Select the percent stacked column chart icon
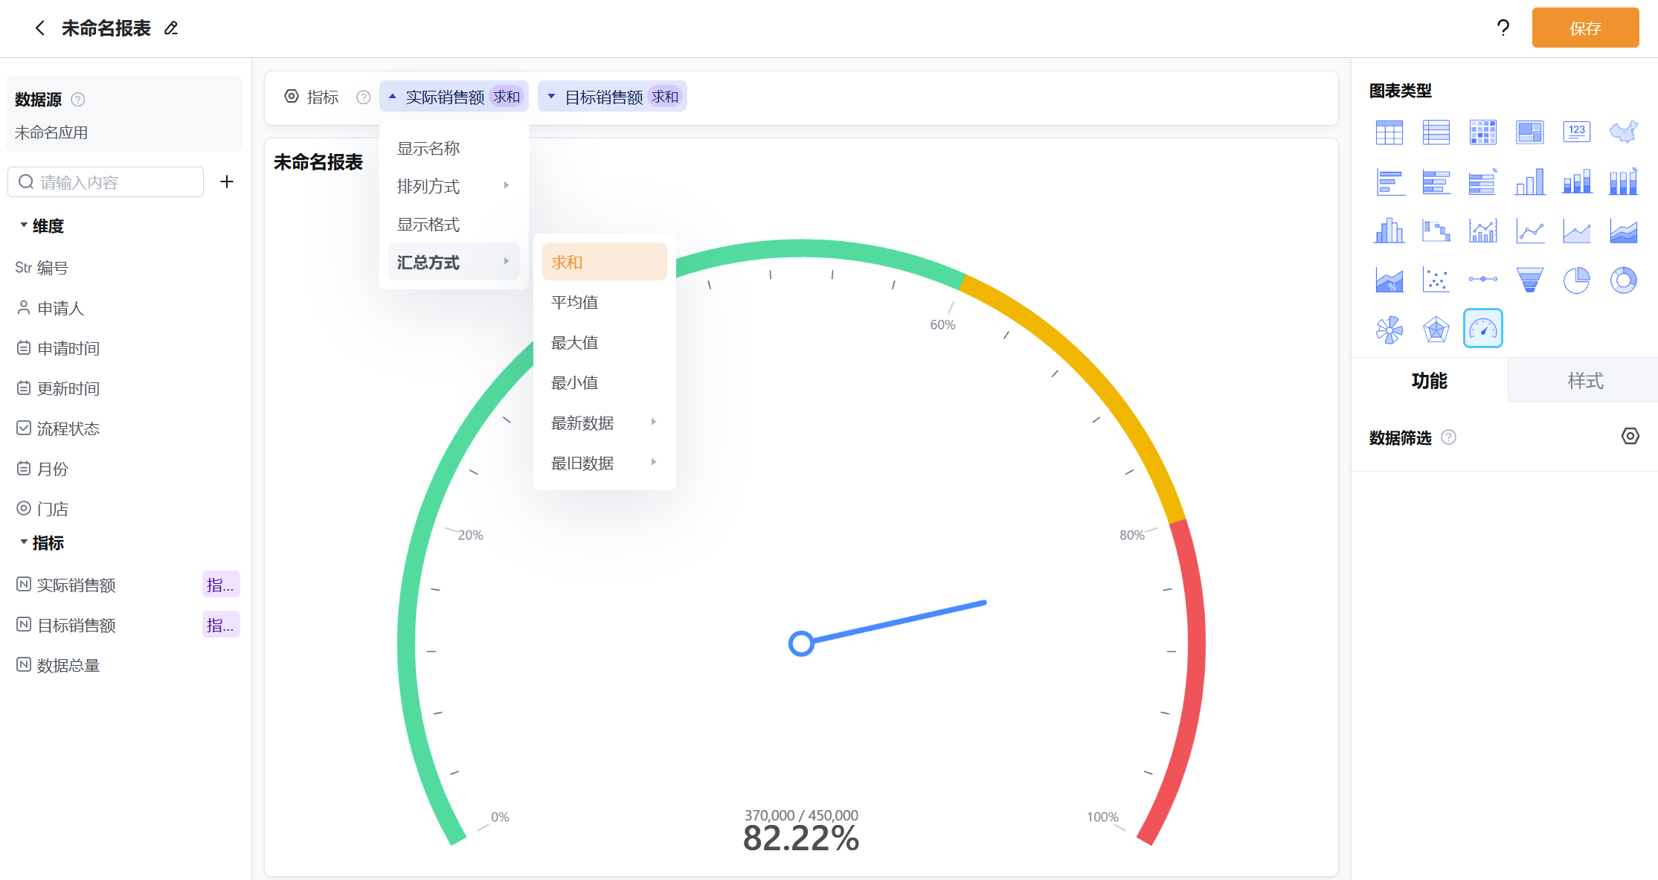 click(1623, 182)
